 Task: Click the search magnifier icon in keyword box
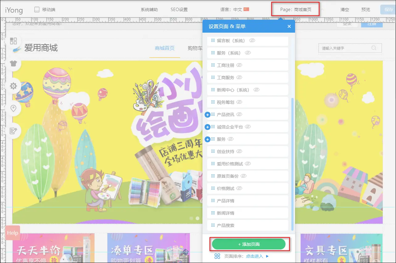[x=374, y=48]
